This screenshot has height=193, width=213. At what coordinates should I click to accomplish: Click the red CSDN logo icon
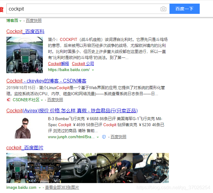click(8, 100)
